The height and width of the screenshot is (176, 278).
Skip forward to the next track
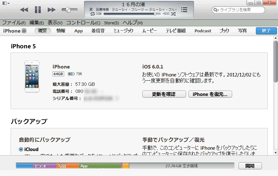[52, 10]
